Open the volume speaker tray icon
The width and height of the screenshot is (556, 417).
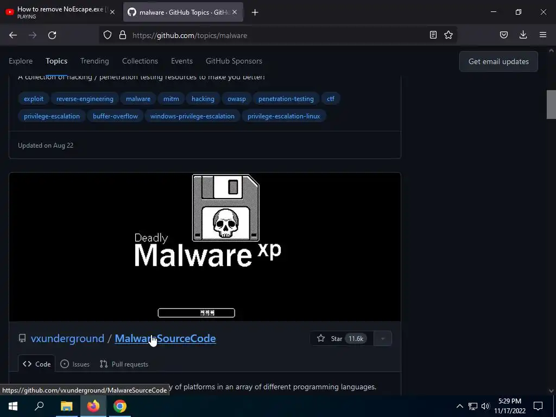pos(485,406)
